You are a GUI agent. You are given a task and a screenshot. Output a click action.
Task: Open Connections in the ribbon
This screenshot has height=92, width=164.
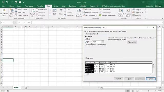coord(42,9)
